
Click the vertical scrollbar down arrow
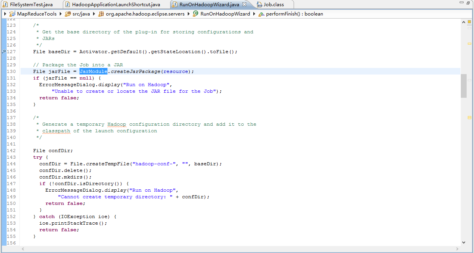[464, 243]
